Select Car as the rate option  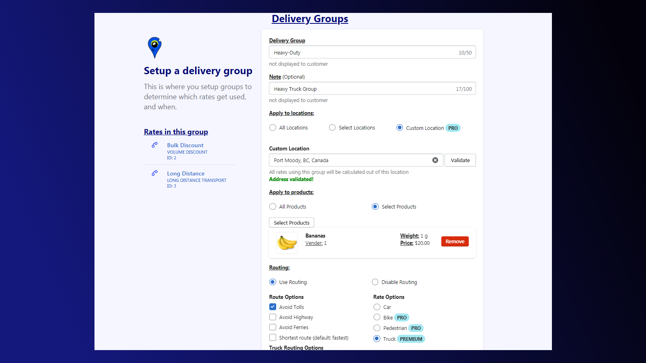(377, 307)
